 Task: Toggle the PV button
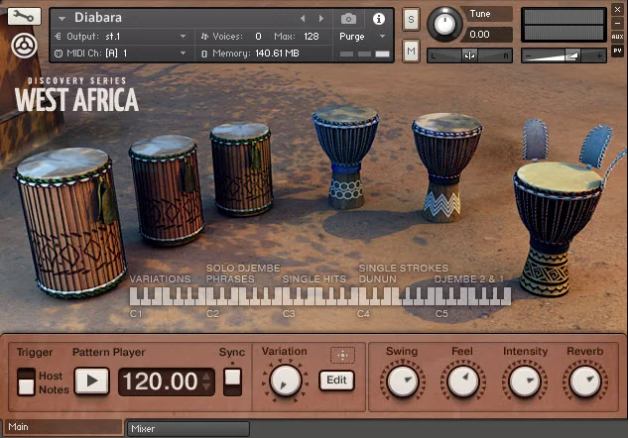[618, 51]
